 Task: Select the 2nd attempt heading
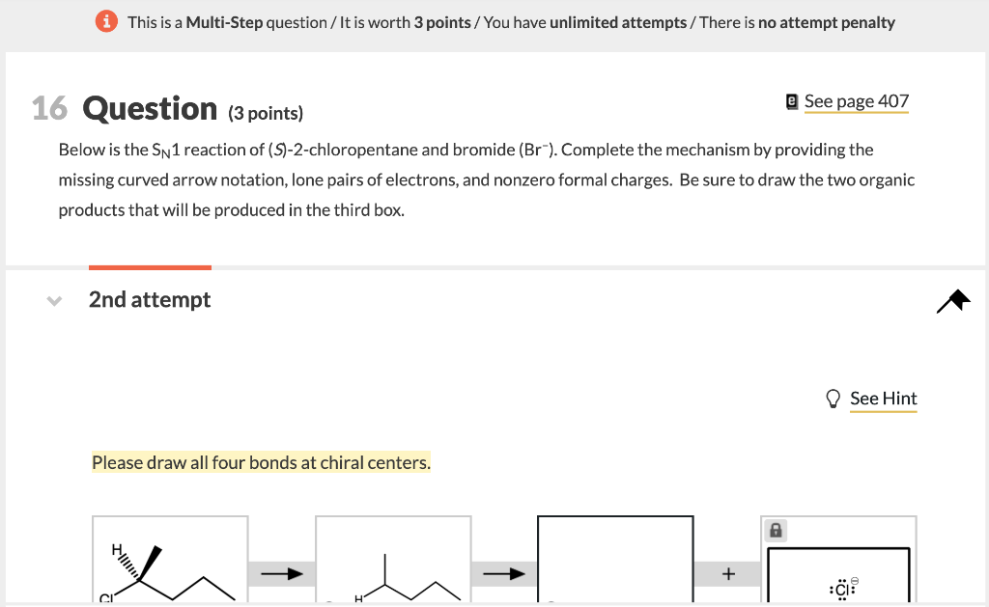(x=150, y=299)
